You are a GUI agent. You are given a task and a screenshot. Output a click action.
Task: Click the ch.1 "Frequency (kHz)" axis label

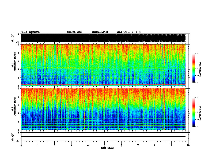pyautogui.click(x=15, y=62)
